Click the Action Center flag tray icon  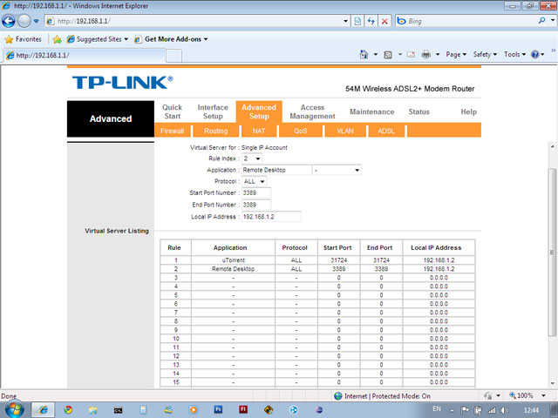point(465,410)
